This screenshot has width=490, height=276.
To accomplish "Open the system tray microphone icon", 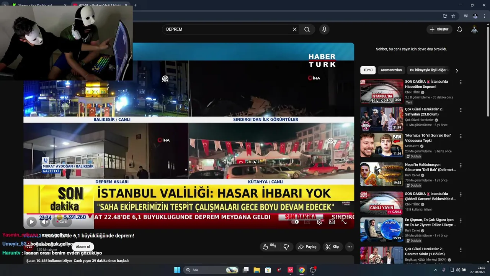I will click(x=444, y=270).
